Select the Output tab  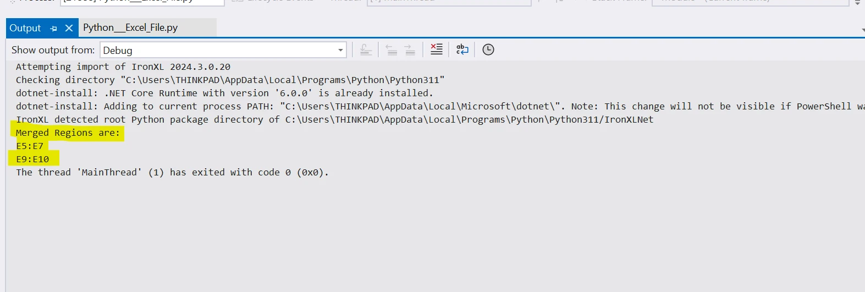click(x=25, y=28)
